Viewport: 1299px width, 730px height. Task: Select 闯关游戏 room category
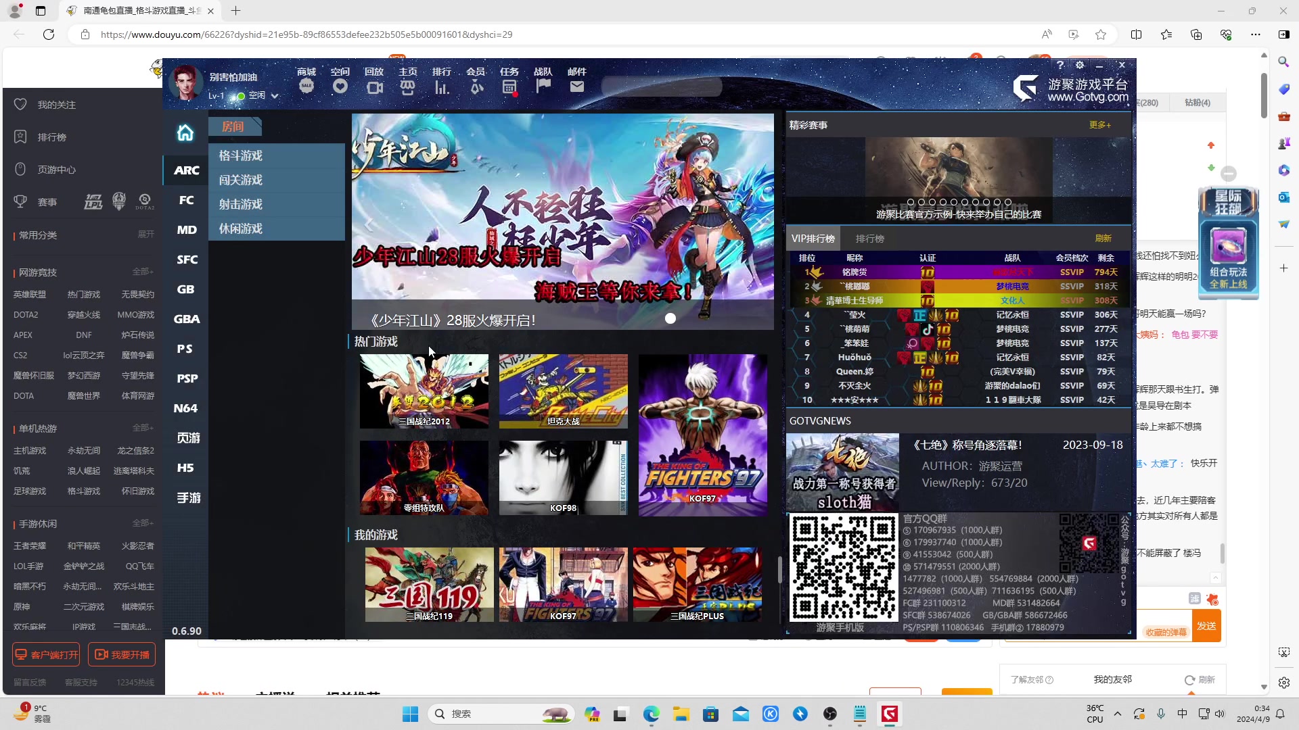coord(277,180)
